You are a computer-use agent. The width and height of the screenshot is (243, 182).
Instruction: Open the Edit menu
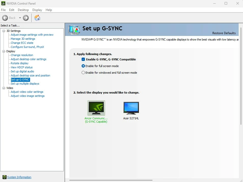tap(12, 10)
